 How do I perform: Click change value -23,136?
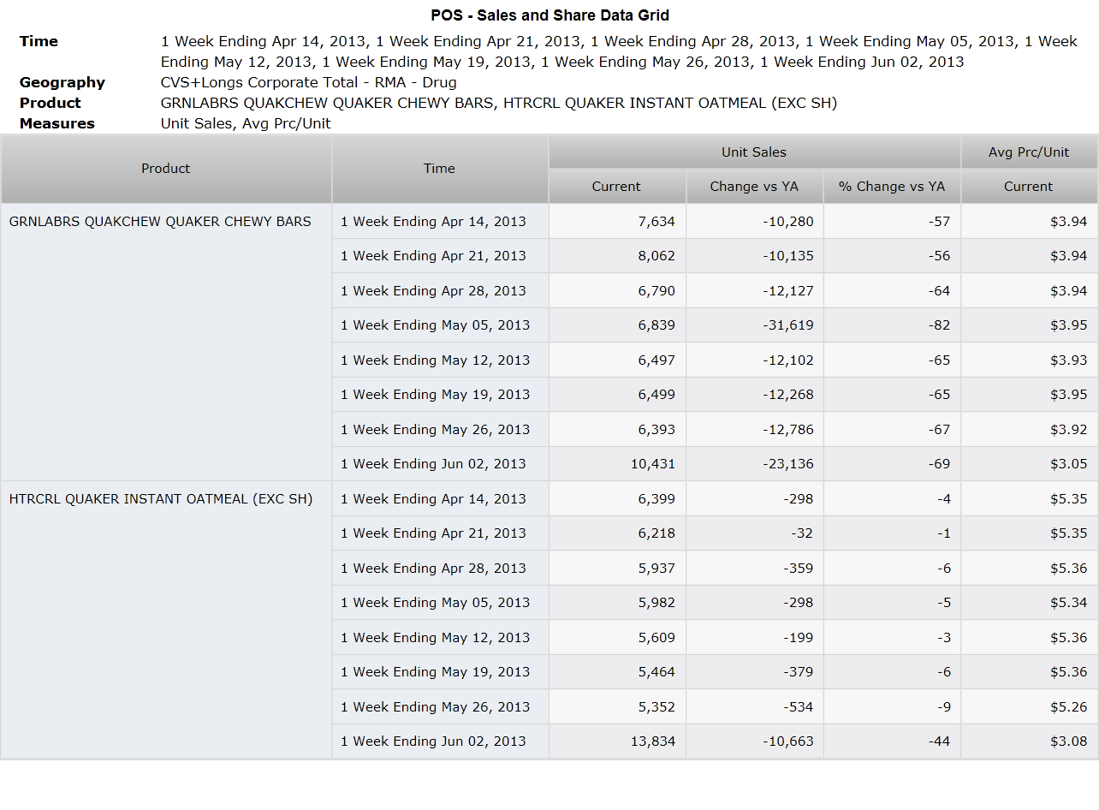coord(754,463)
